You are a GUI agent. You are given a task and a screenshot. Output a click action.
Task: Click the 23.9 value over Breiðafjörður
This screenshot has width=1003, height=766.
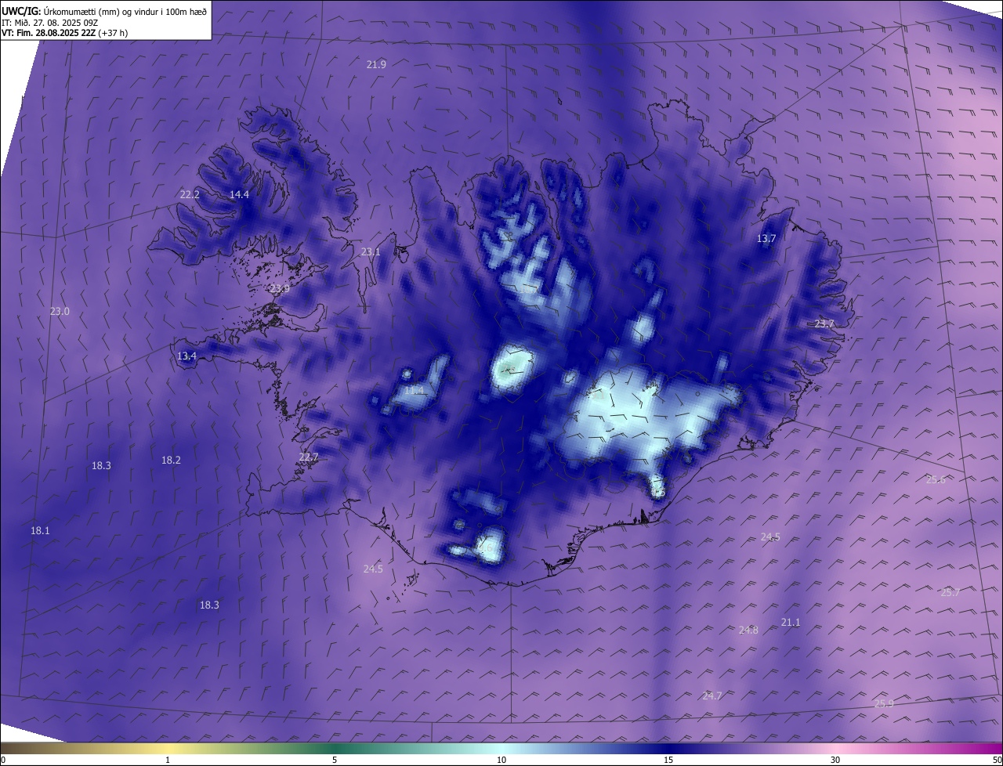280,288
